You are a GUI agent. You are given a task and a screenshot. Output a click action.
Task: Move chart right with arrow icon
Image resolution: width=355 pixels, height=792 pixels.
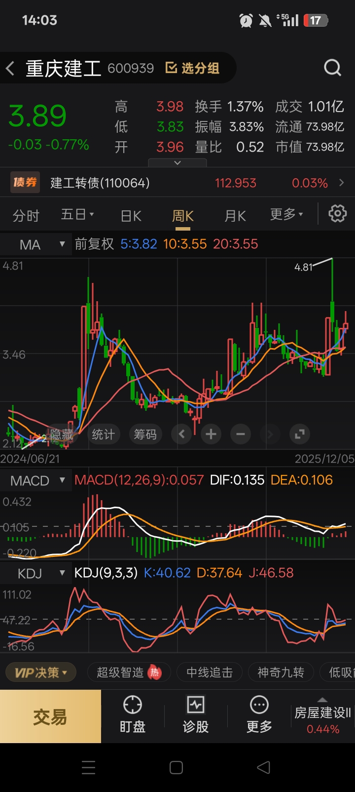270,435
